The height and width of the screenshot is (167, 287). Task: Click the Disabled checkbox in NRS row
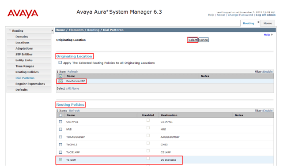point(148,128)
